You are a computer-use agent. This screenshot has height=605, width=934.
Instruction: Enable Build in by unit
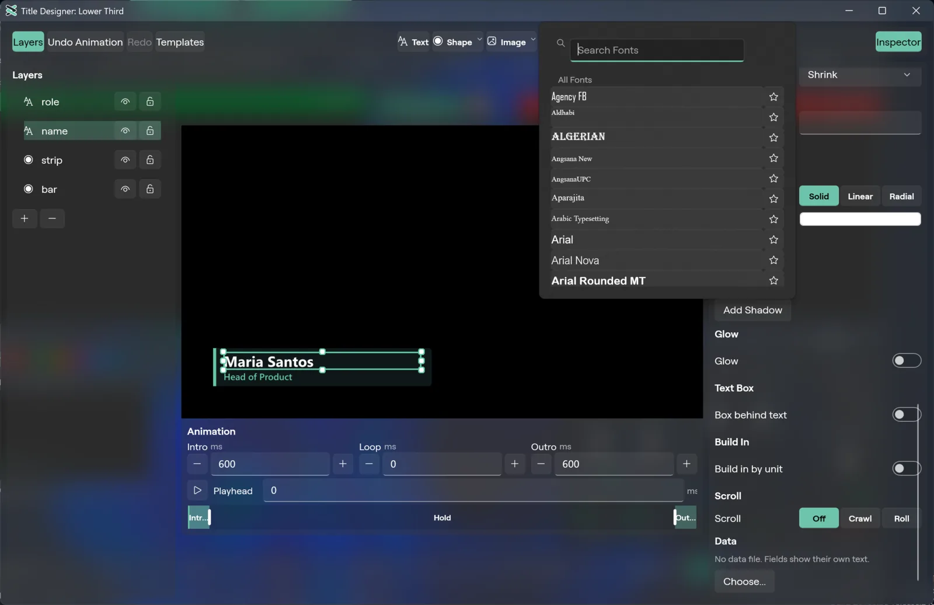coord(907,468)
